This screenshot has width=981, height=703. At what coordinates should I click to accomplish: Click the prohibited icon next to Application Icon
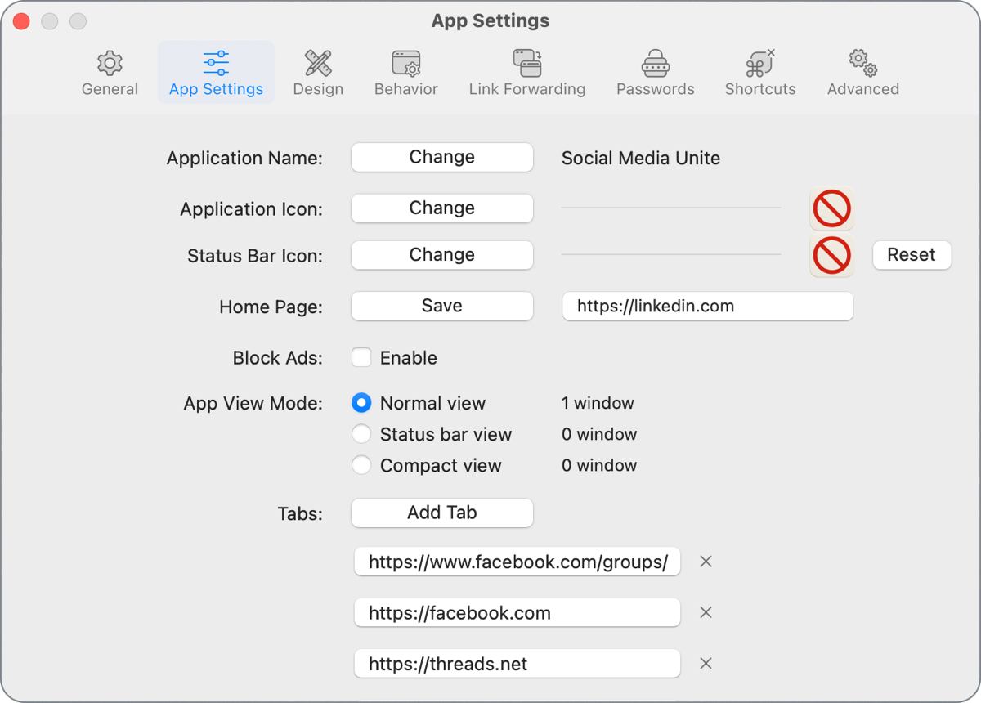(x=831, y=208)
